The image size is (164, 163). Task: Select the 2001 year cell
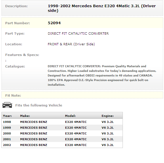click(x=7, y=139)
